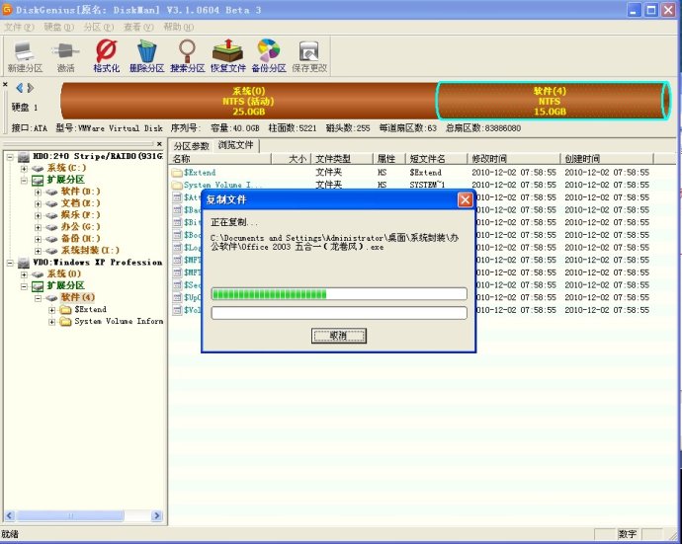Click the 恢复文件 toolbar icon

(x=228, y=56)
